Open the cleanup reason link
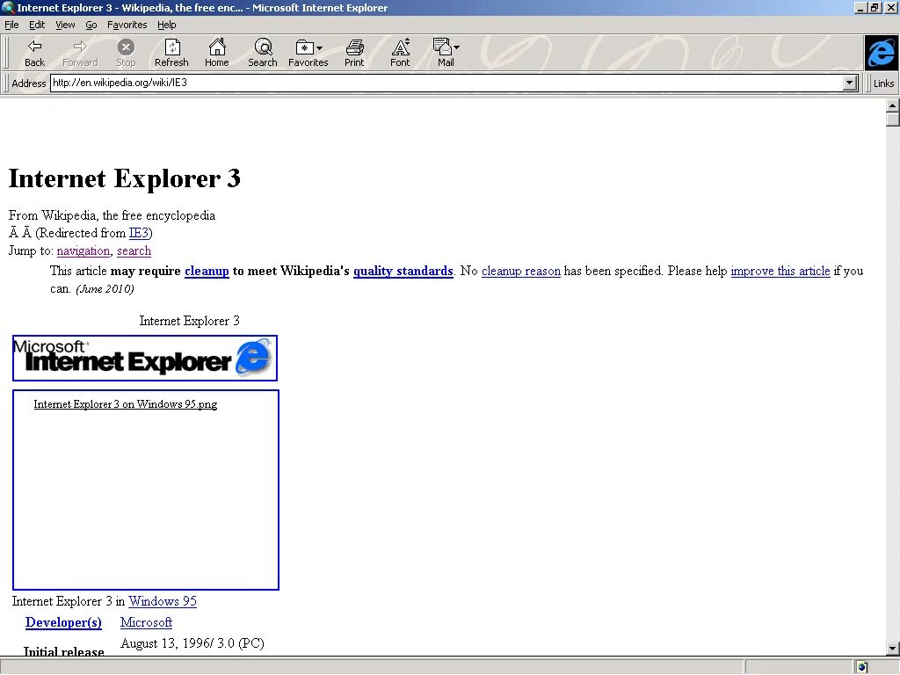The width and height of the screenshot is (900, 675). point(521,271)
